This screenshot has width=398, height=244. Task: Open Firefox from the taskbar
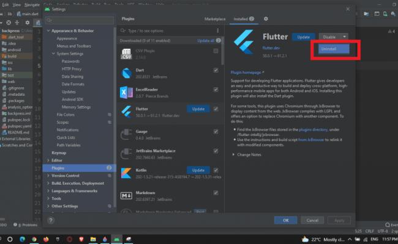(x=46, y=239)
